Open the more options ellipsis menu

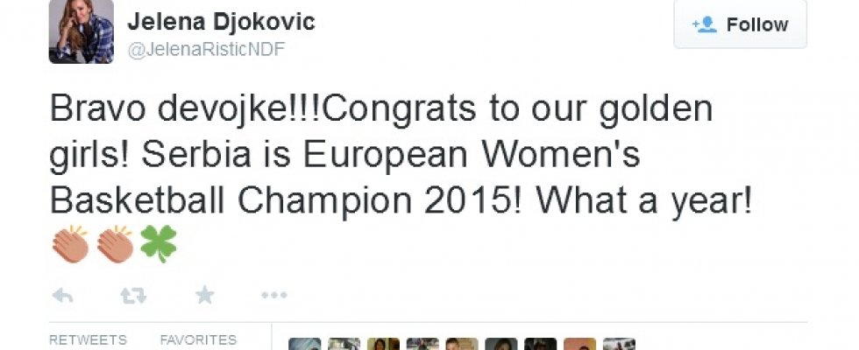274,296
